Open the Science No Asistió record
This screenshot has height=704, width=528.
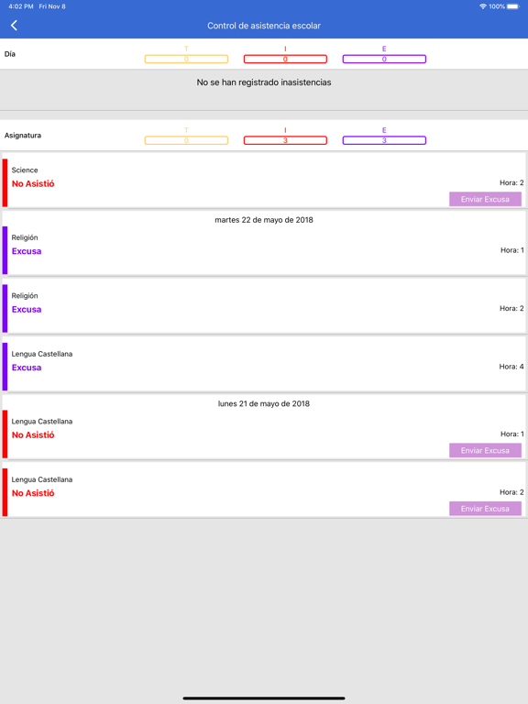coord(264,181)
